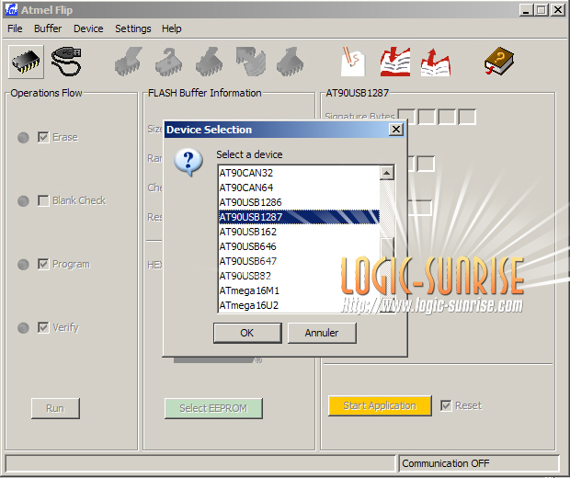
Task: Click the Annuler cancel button
Action: tap(322, 333)
